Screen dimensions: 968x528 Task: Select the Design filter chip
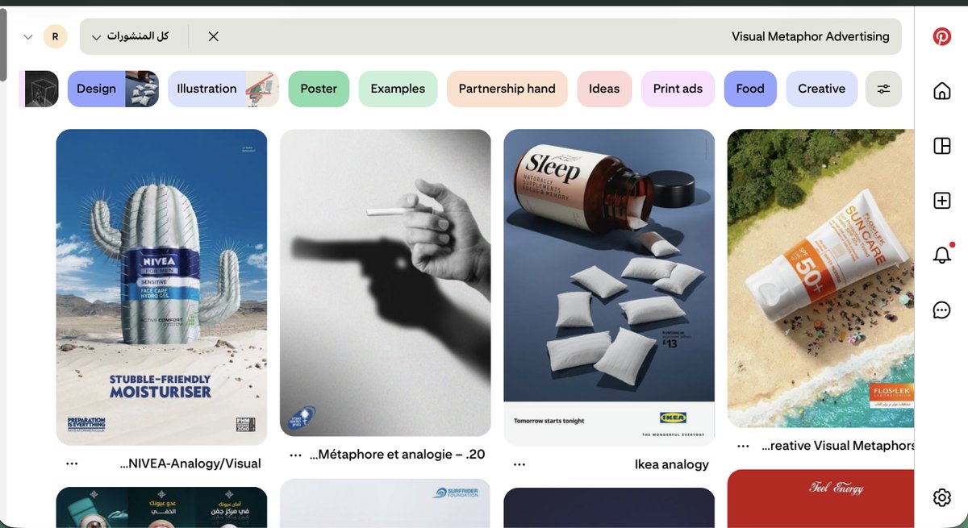coord(113,89)
